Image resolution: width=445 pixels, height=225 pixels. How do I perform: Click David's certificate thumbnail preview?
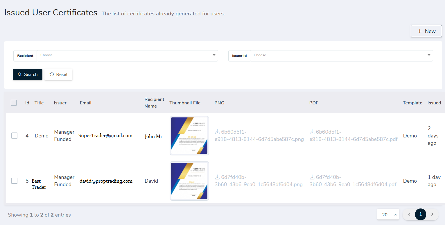click(x=189, y=181)
